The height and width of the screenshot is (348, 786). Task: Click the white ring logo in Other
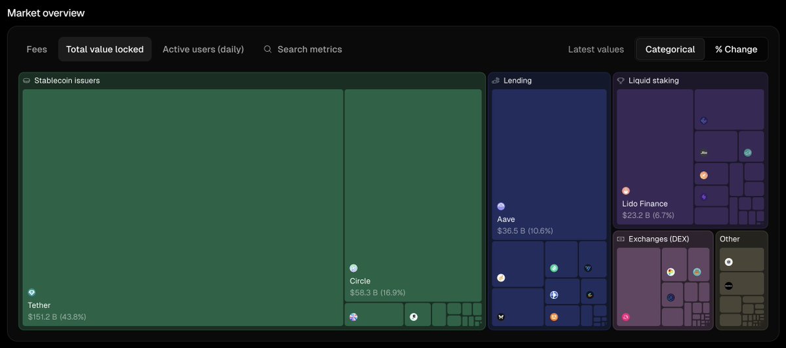tap(729, 261)
